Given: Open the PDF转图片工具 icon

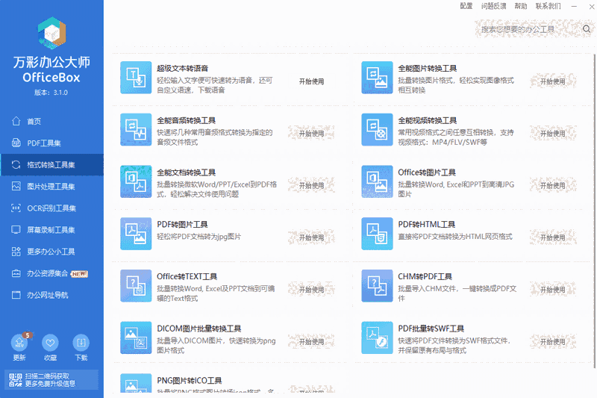Looking at the screenshot, I should point(136,234).
